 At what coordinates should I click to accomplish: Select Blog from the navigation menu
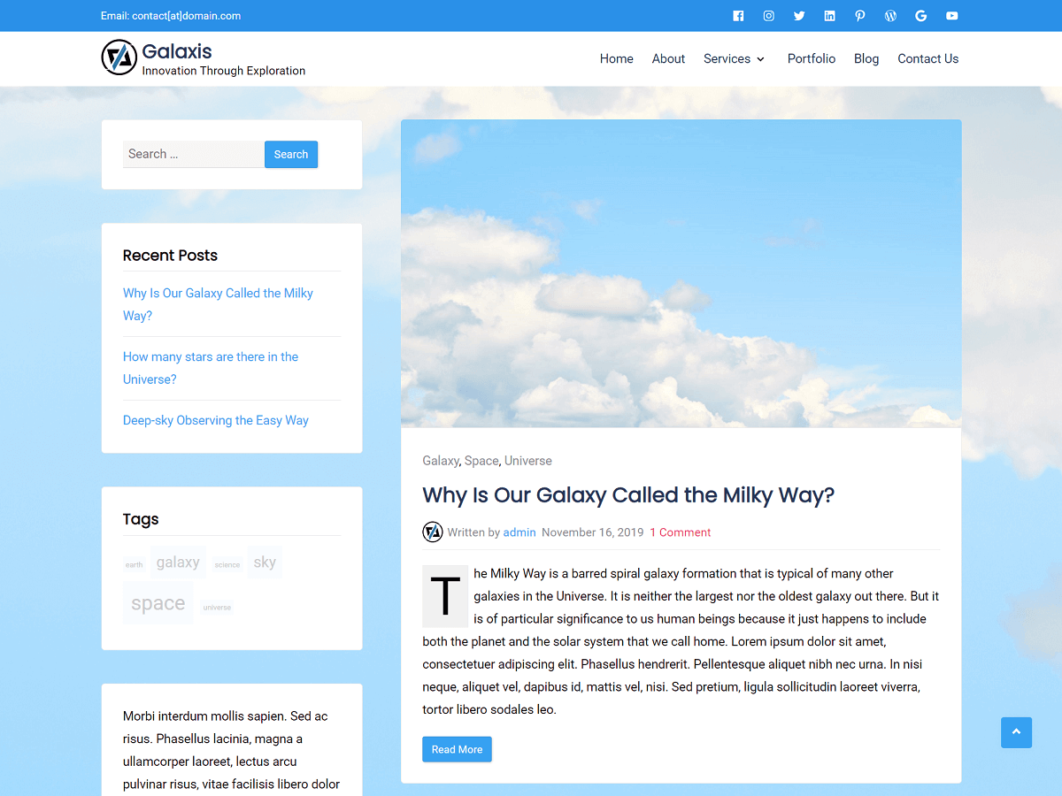[x=866, y=58]
